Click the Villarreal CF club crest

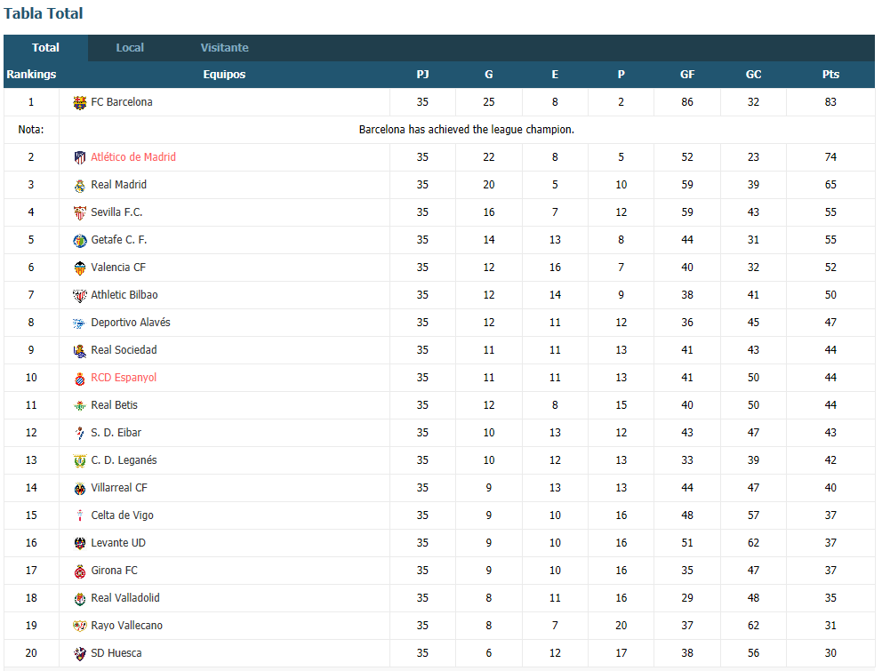point(80,488)
